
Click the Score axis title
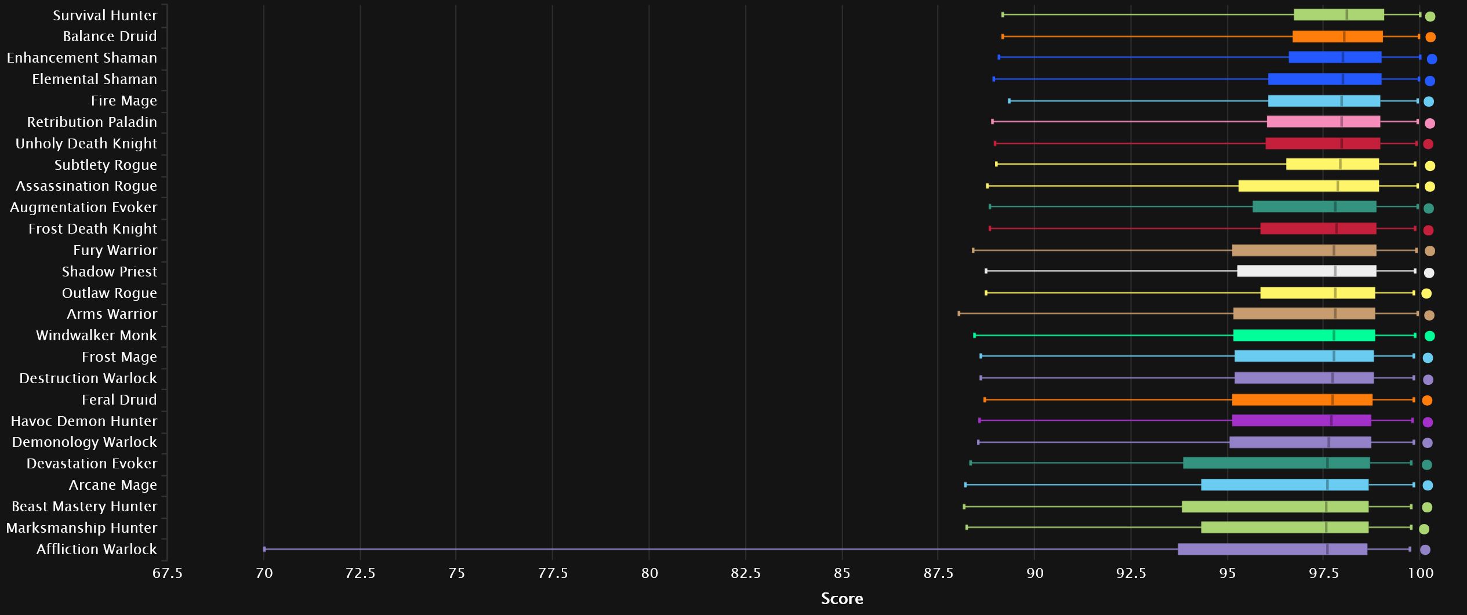click(x=842, y=599)
